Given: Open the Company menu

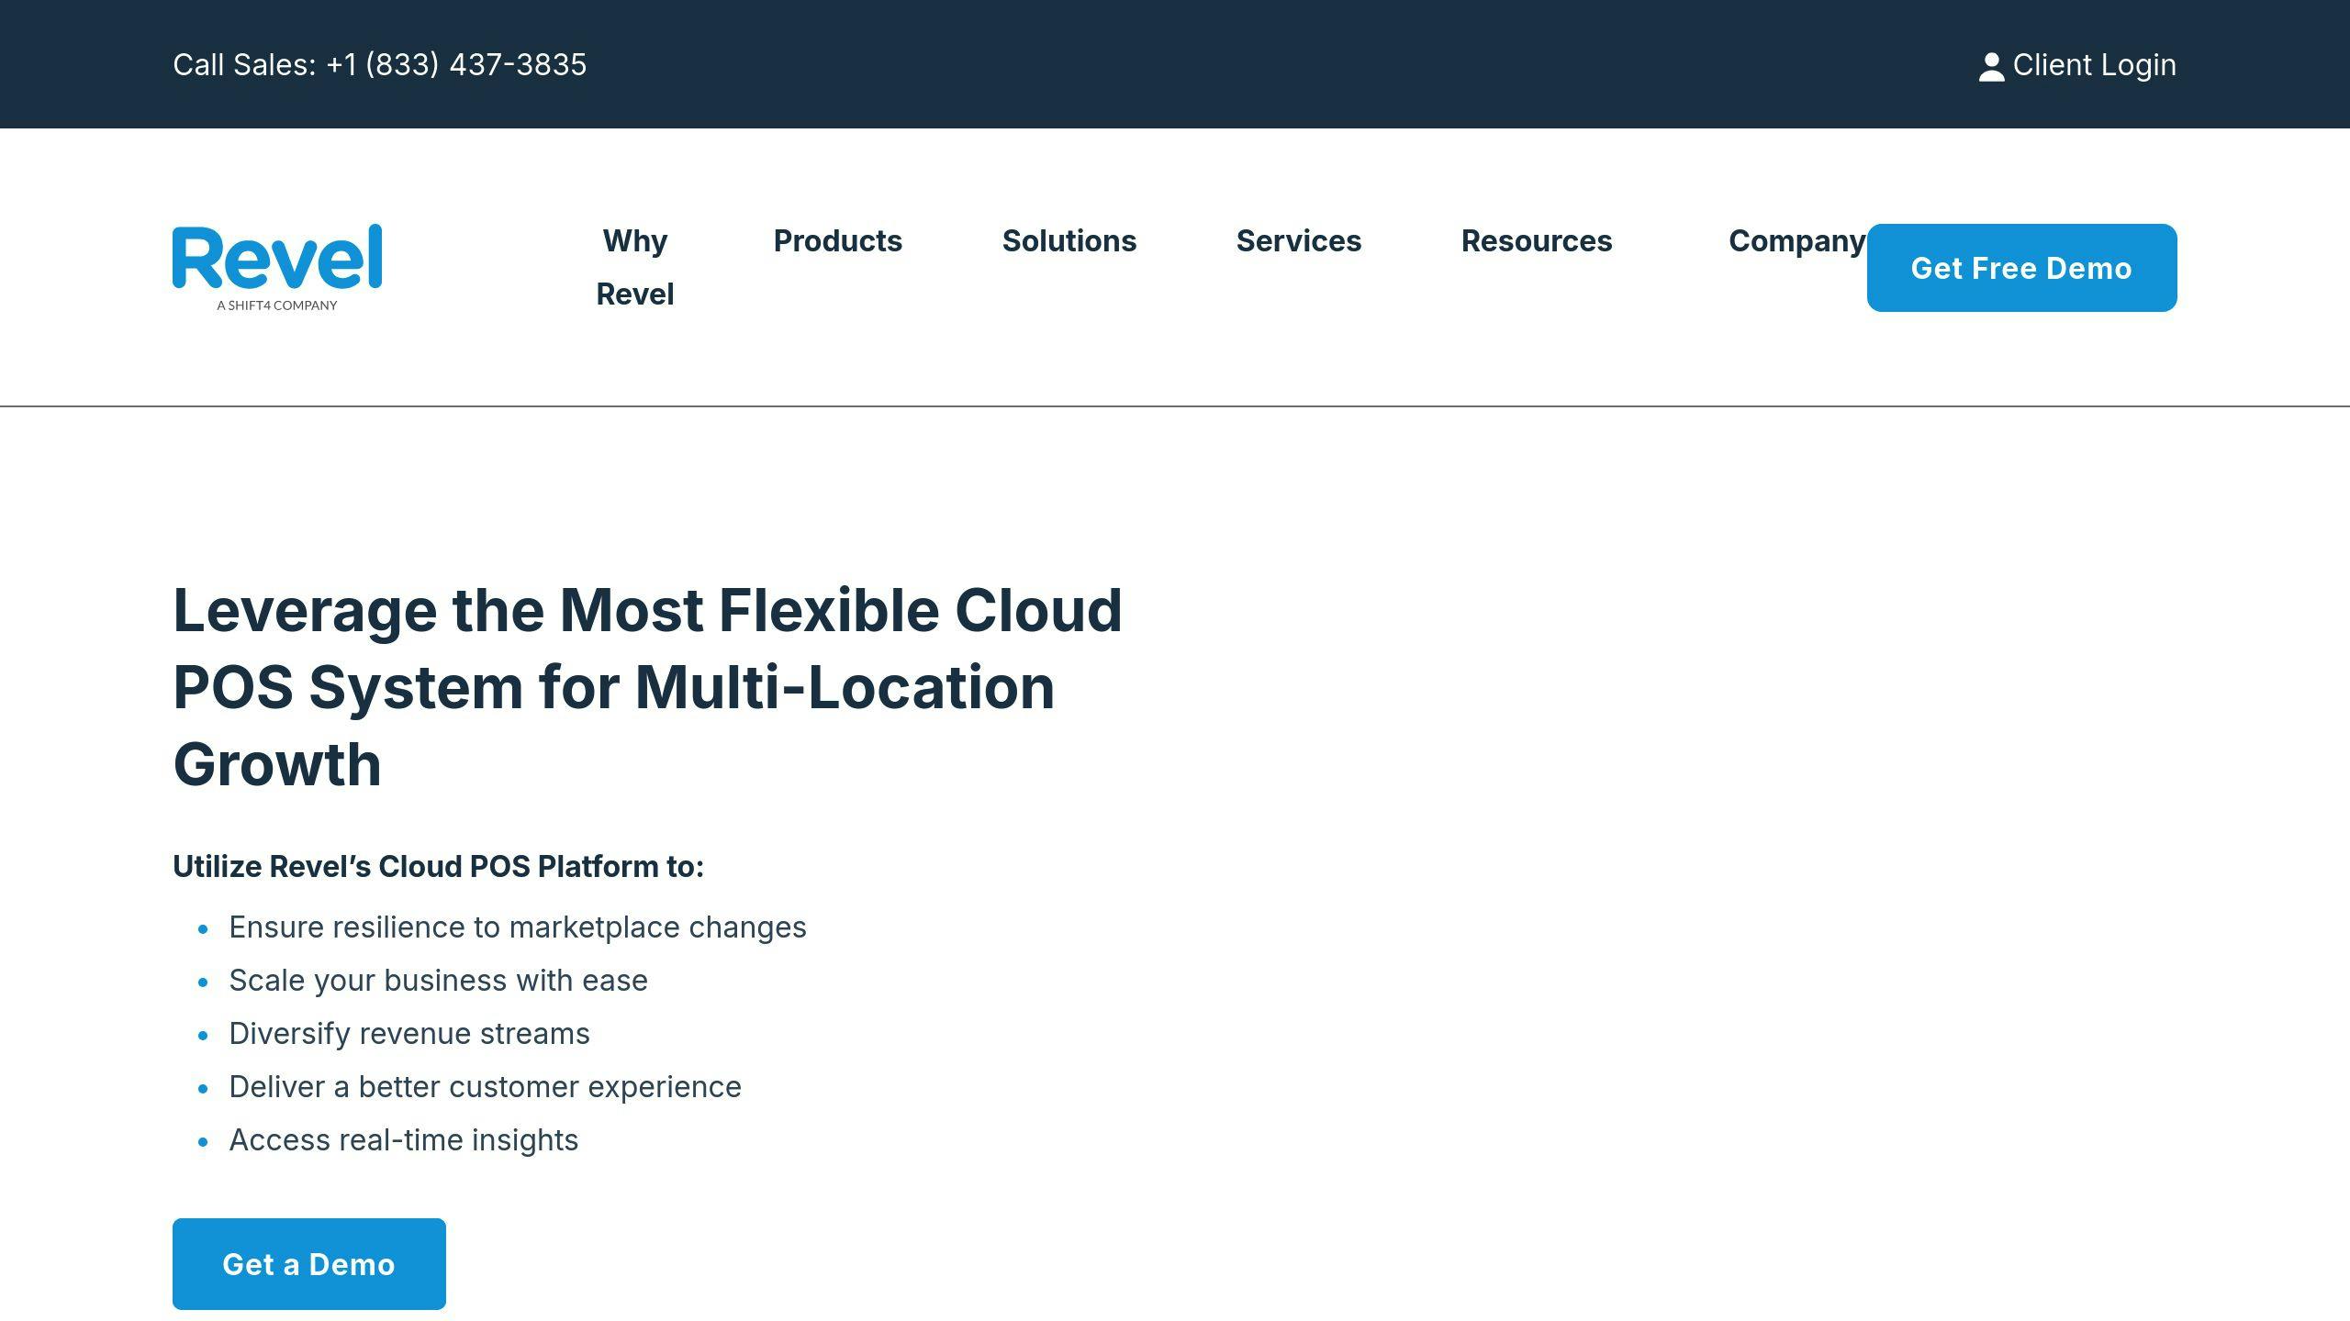Looking at the screenshot, I should (x=1796, y=241).
